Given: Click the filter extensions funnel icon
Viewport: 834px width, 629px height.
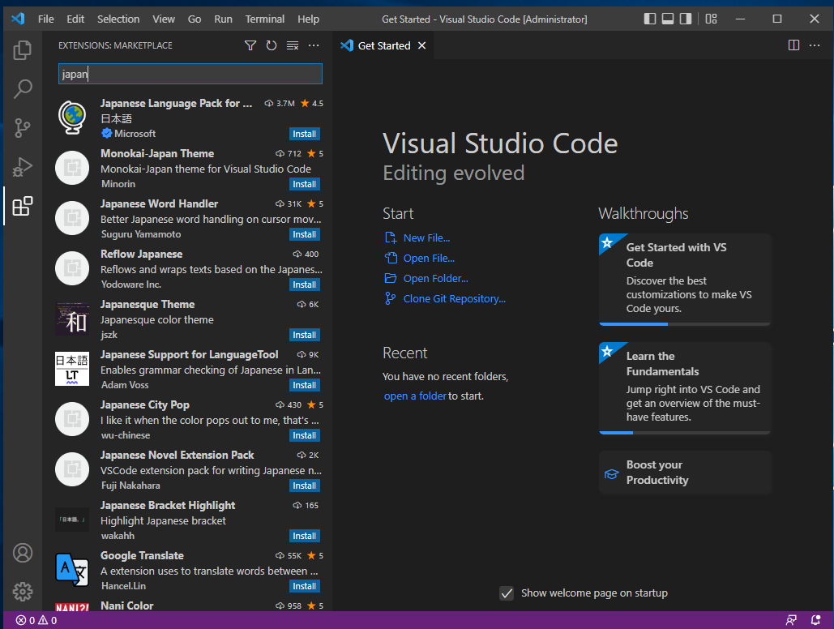Looking at the screenshot, I should 250,45.
